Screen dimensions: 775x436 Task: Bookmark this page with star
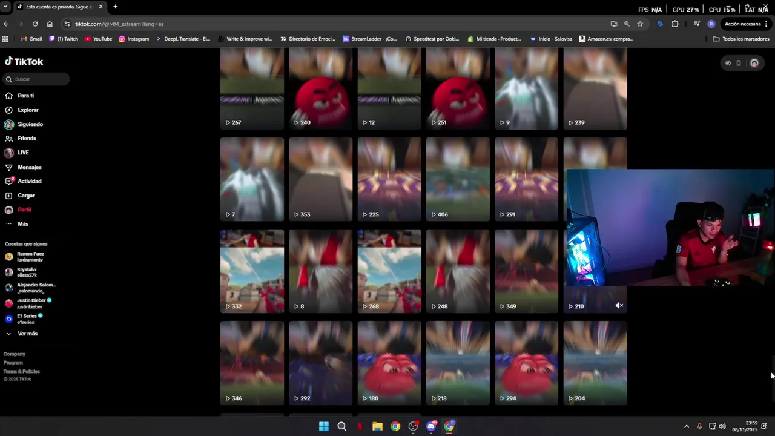point(640,24)
